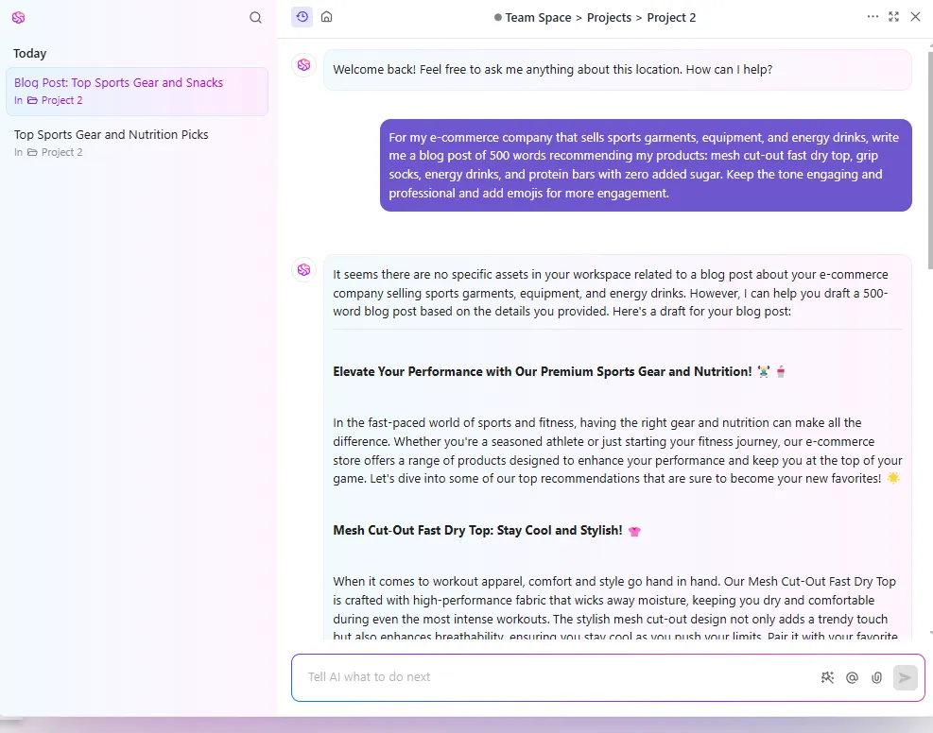
Task: Toggle the chat history clock icon
Action: (x=302, y=17)
